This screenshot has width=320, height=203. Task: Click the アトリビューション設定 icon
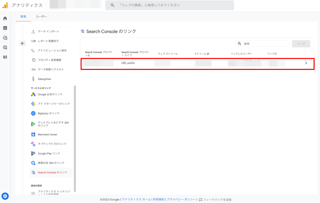pos(33,50)
